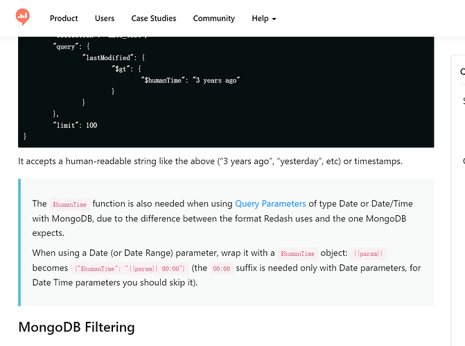The width and height of the screenshot is (465, 346).
Task: Click the {{param}} inline code
Action: 368,253
